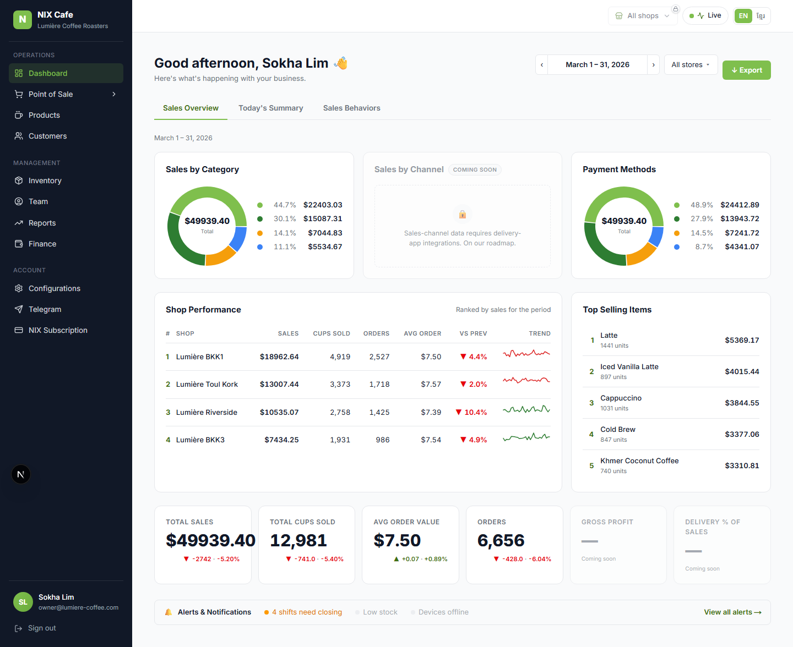Click the Team person icon
793x647 pixels.
pos(19,201)
